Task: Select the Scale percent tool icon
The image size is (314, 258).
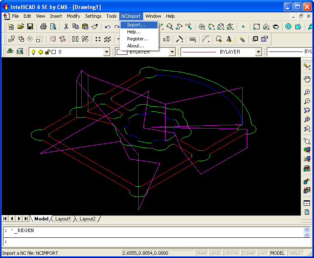Action: (85, 39)
